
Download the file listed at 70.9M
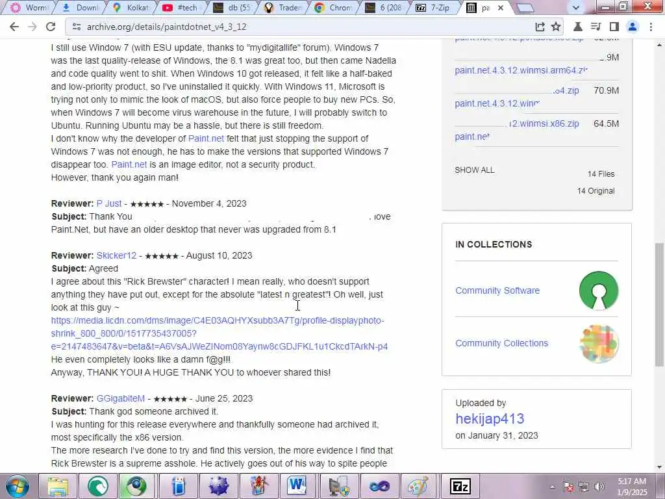click(566, 91)
